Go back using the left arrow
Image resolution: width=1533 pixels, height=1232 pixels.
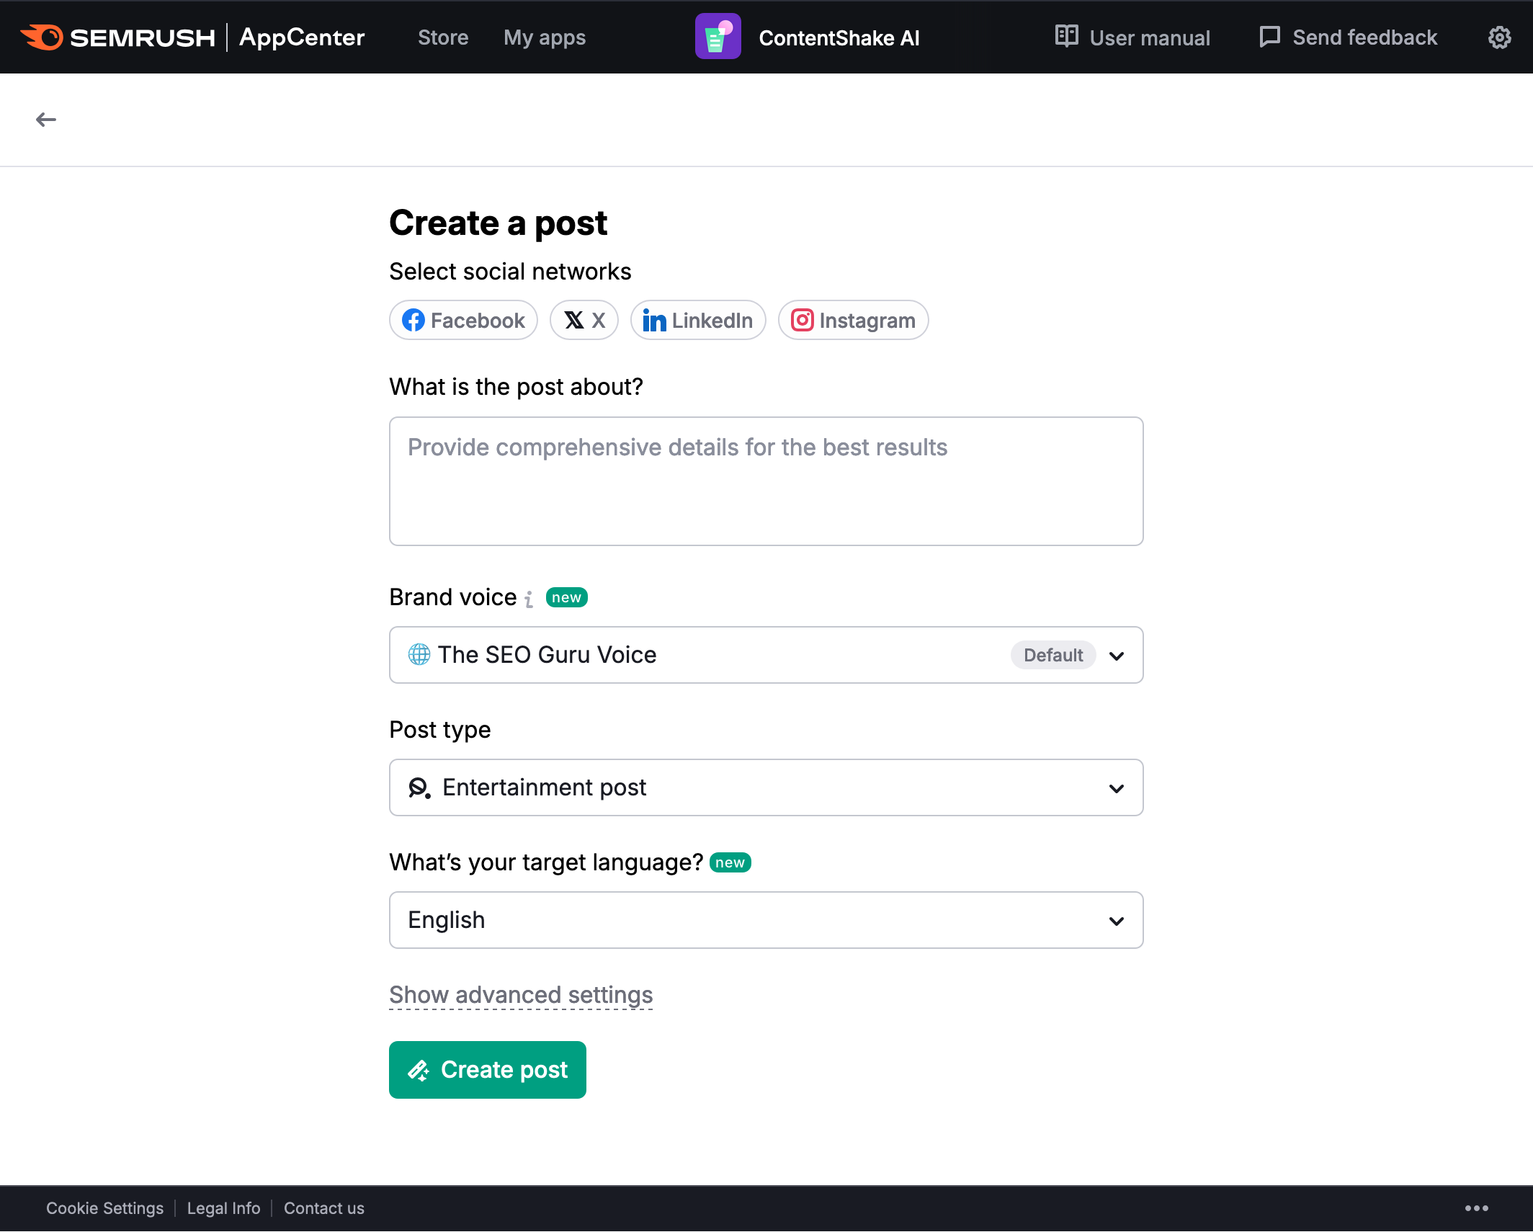click(x=46, y=120)
